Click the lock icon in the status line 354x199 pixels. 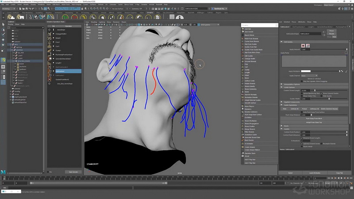82,8
